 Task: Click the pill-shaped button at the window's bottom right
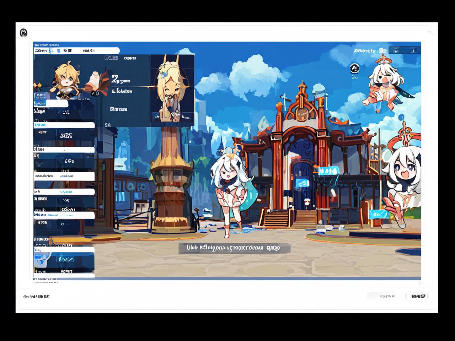click(417, 296)
